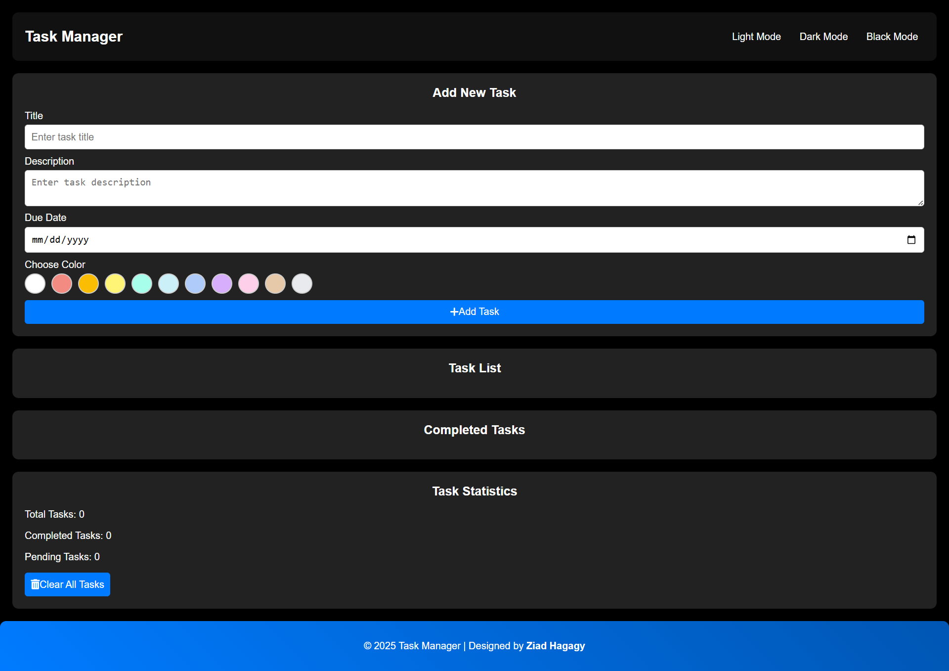The image size is (949, 671).
Task: Choose the lavender purple color swatch
Action: coord(222,284)
